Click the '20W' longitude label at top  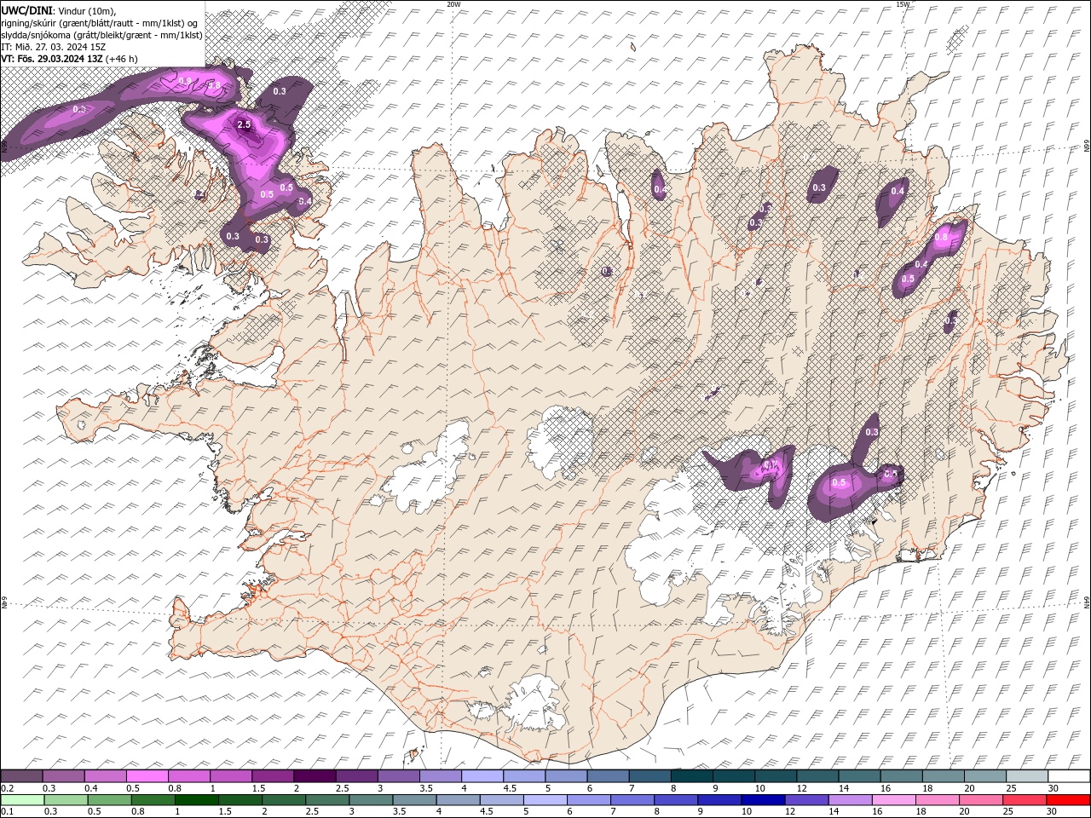pos(453,3)
